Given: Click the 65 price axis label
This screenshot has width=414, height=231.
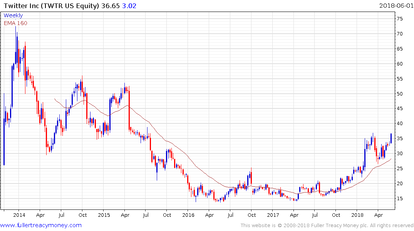Looking at the screenshot, I should tap(399, 49).
